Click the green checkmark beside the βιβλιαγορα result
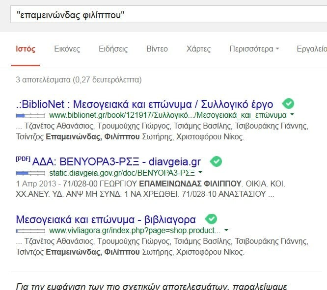This screenshot has height=290, width=327. [x=211, y=219]
